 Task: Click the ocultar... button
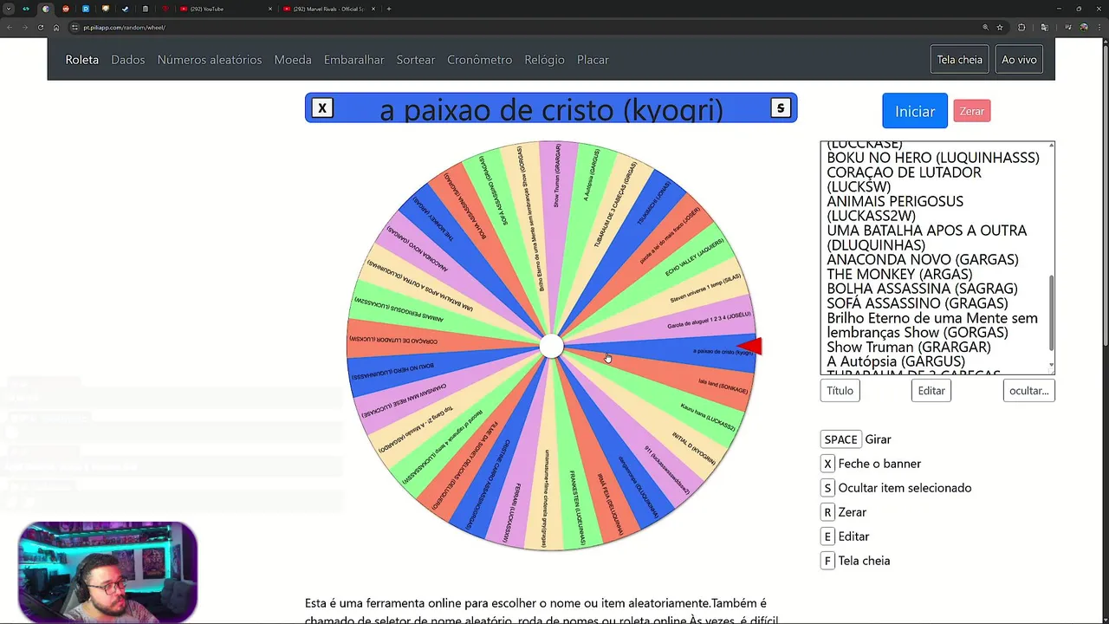[1029, 391]
